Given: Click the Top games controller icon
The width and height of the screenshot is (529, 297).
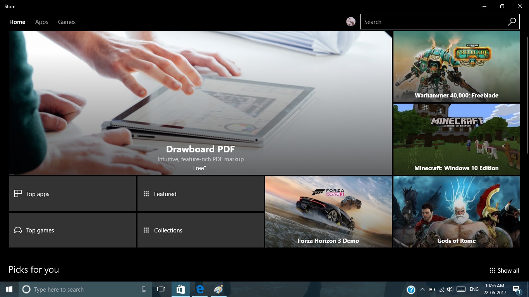Looking at the screenshot, I should pyautogui.click(x=18, y=230).
